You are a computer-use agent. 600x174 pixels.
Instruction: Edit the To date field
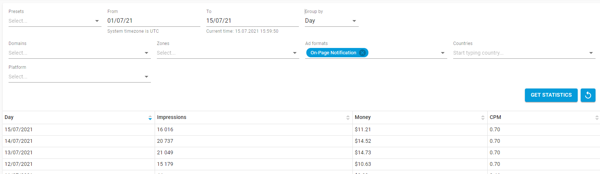click(252, 21)
